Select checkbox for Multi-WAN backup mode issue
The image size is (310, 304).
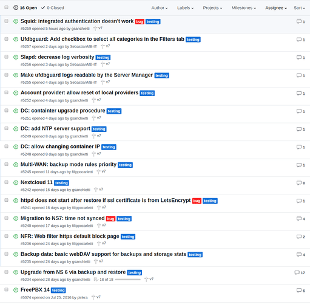(x=7, y=164)
